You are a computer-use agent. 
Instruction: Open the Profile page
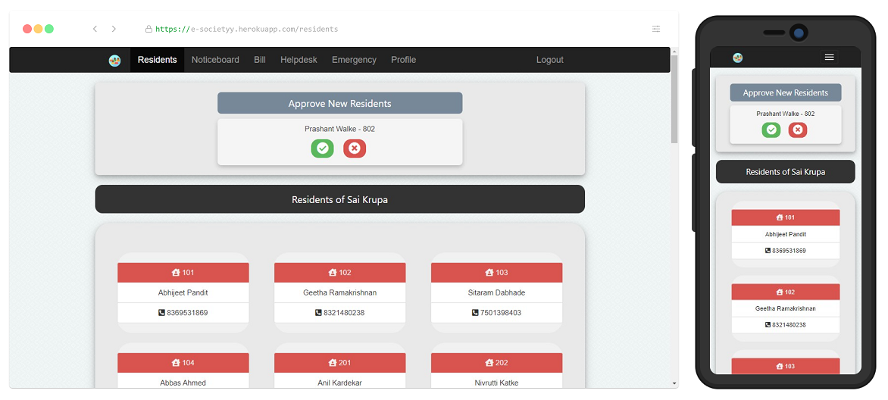pos(403,60)
